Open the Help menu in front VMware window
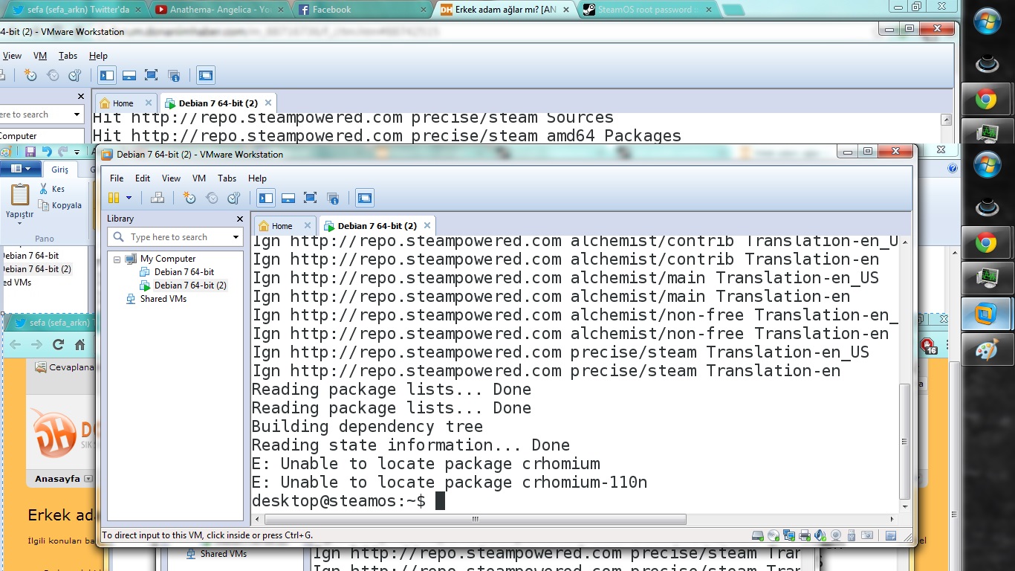Screen dimensions: 1015x571 pos(257,178)
